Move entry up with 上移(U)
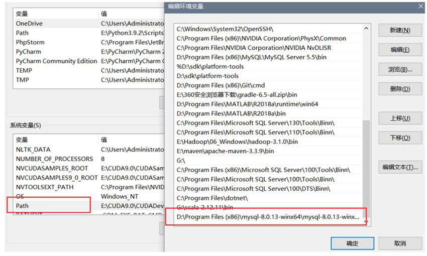Image resolution: width=427 pixels, height=256 pixels. point(400,118)
